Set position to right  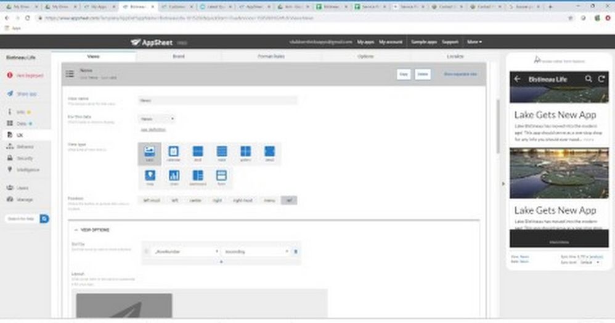click(217, 200)
